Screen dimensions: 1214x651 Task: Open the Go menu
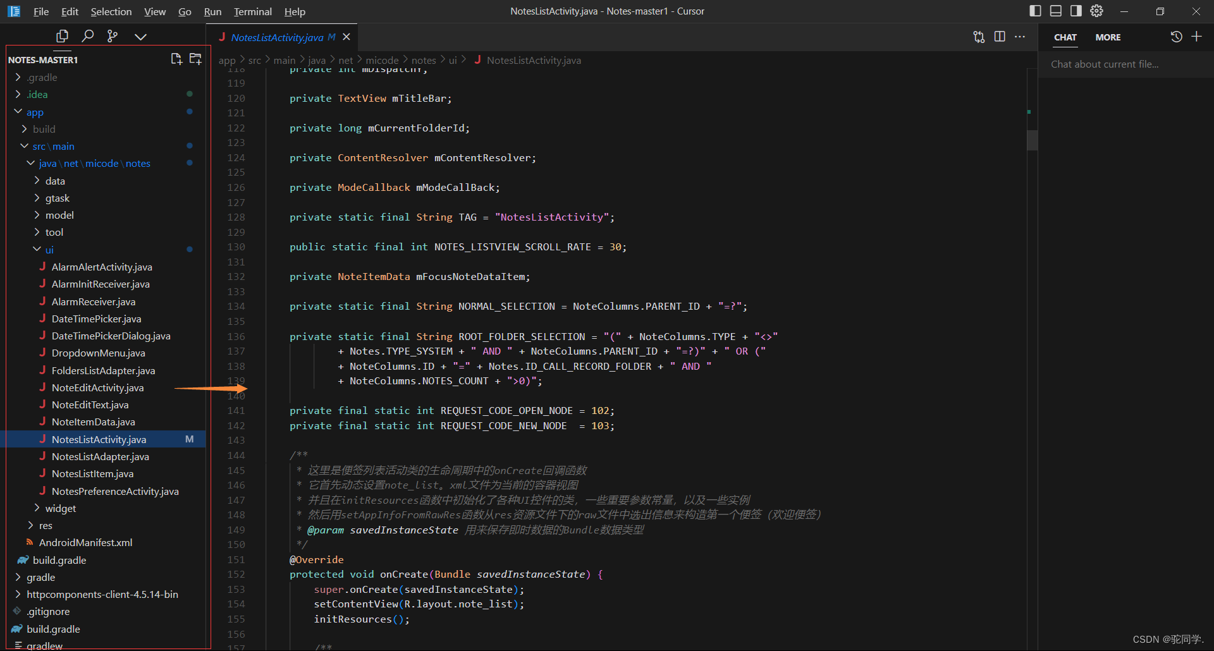coord(185,11)
